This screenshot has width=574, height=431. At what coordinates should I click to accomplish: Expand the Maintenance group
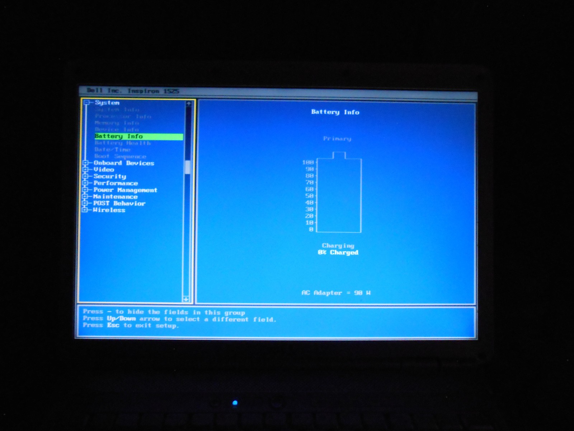(85, 196)
